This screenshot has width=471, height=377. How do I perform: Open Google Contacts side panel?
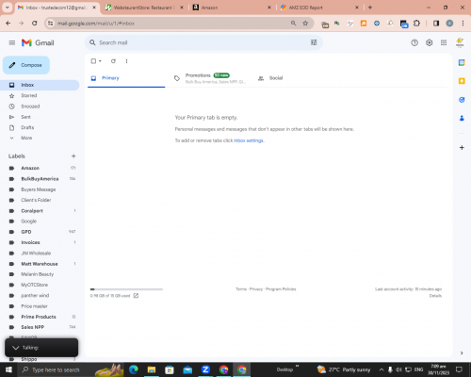point(462,118)
